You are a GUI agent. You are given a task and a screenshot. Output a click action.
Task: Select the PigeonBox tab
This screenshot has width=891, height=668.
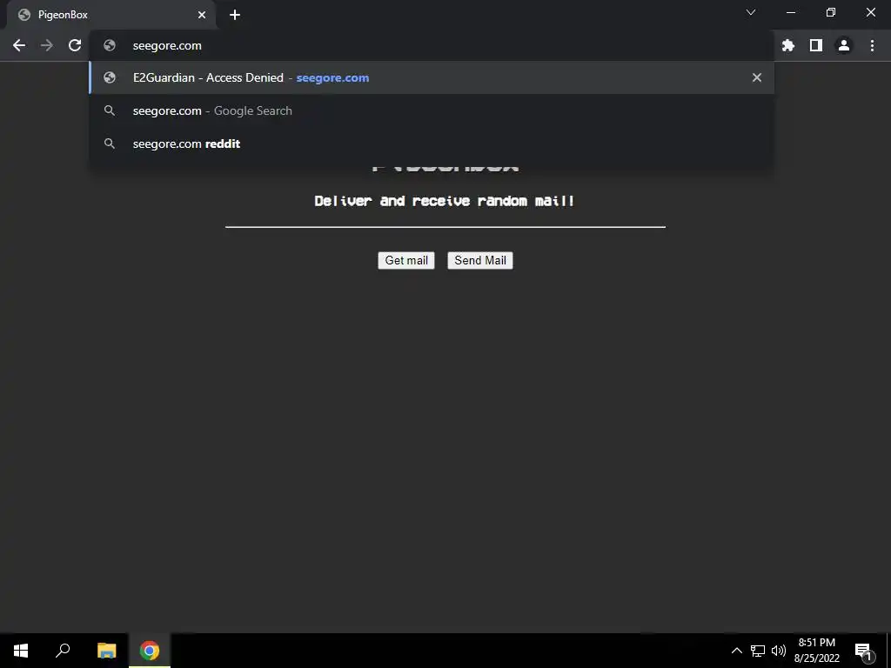111,15
